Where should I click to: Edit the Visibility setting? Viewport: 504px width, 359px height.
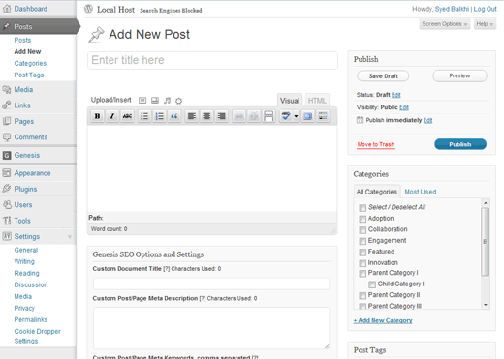tap(404, 107)
